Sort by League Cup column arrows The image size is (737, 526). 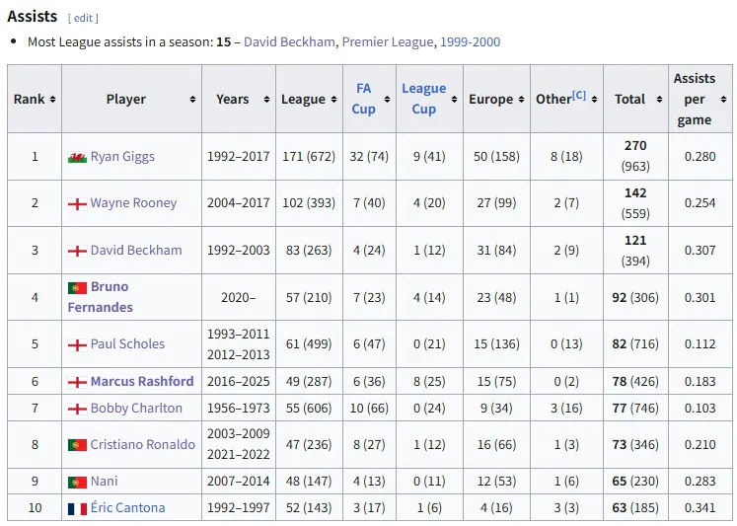pyautogui.click(x=454, y=100)
